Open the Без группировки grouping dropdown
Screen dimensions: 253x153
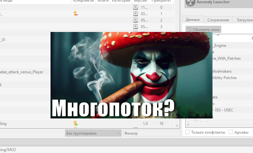[93, 133]
